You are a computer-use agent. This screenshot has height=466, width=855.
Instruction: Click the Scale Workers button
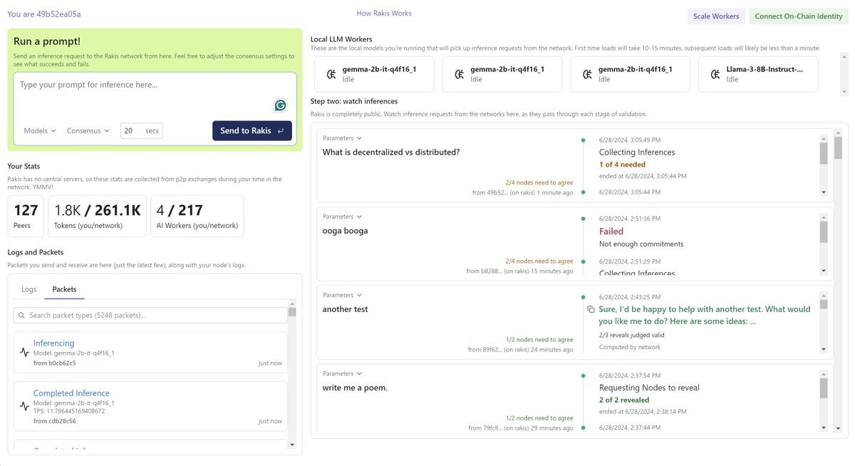pos(716,16)
